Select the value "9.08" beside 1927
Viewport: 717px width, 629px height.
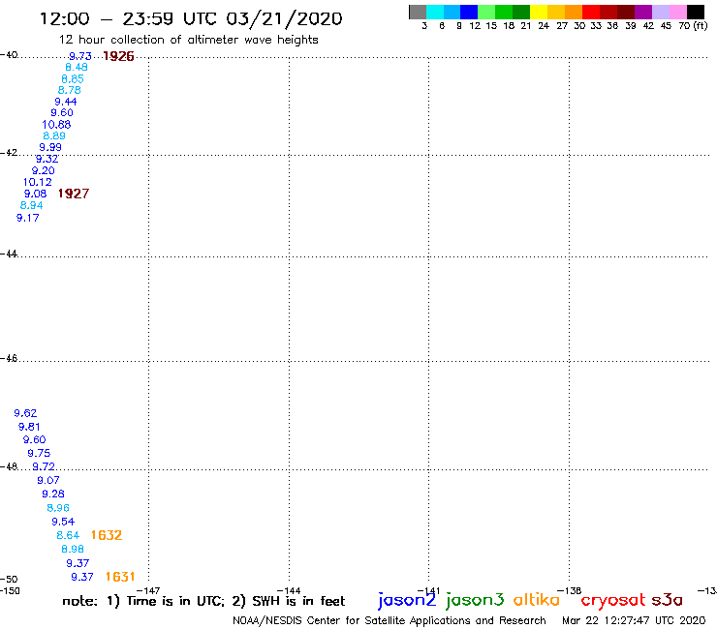[x=35, y=194]
